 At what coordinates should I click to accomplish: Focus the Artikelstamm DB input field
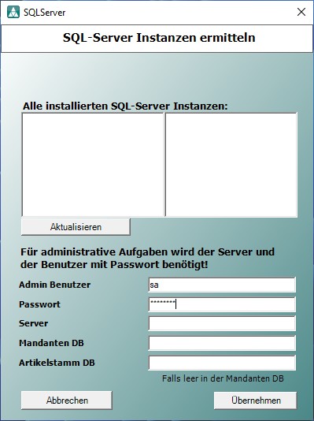222,363
